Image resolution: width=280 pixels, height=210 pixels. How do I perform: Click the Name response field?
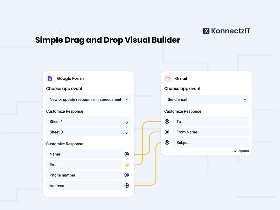[84, 154]
